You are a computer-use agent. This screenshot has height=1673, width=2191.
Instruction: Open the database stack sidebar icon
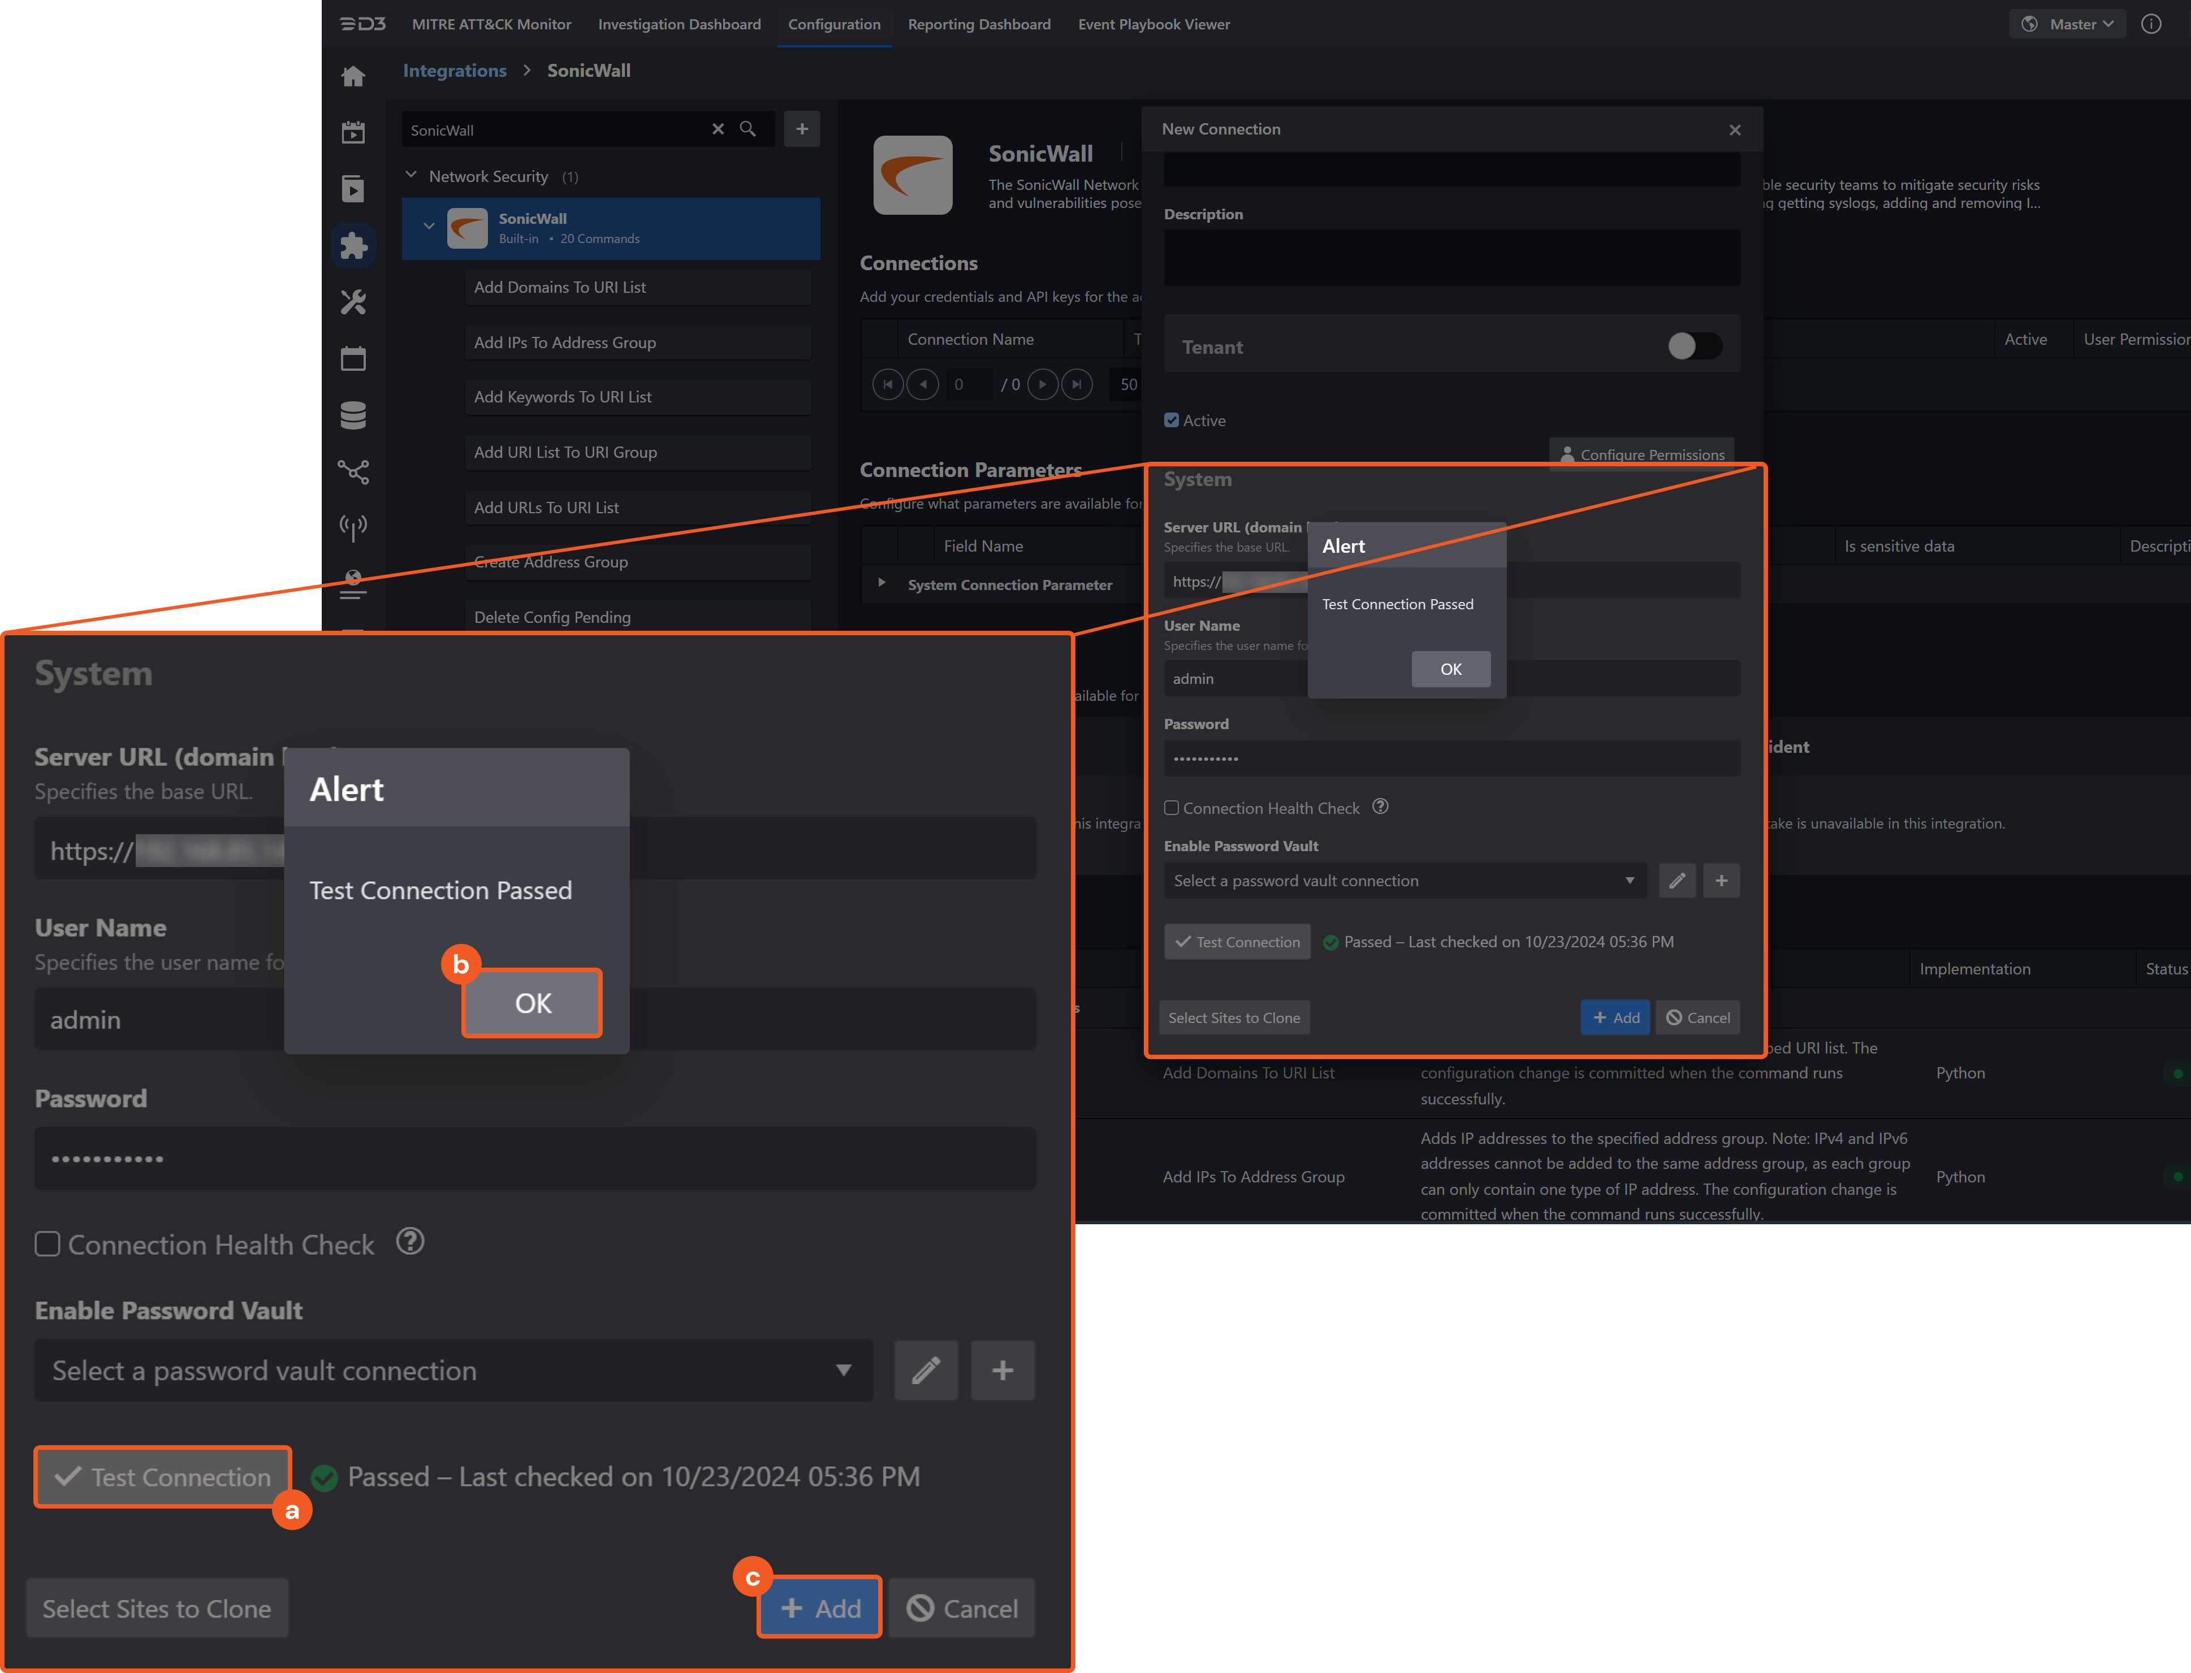(353, 415)
